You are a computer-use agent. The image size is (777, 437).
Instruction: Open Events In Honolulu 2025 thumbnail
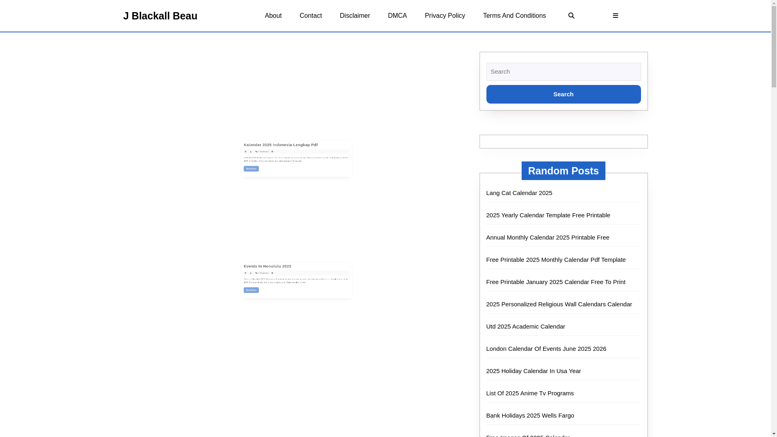(296, 280)
